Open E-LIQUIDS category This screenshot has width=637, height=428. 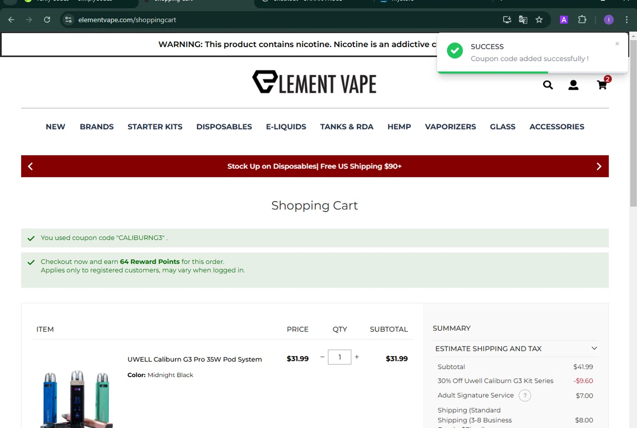[286, 127]
